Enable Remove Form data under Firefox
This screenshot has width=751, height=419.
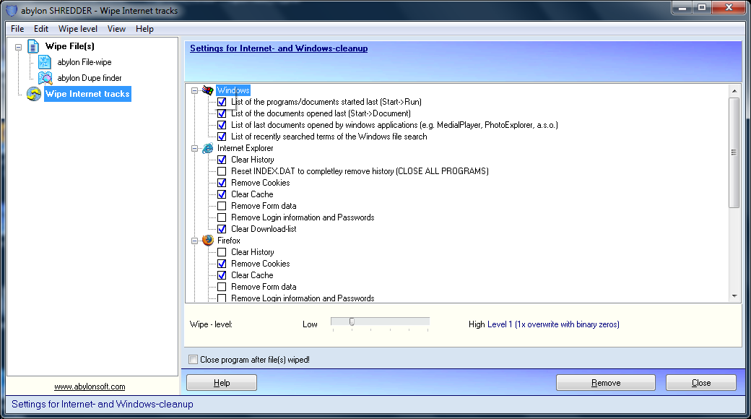coord(222,287)
